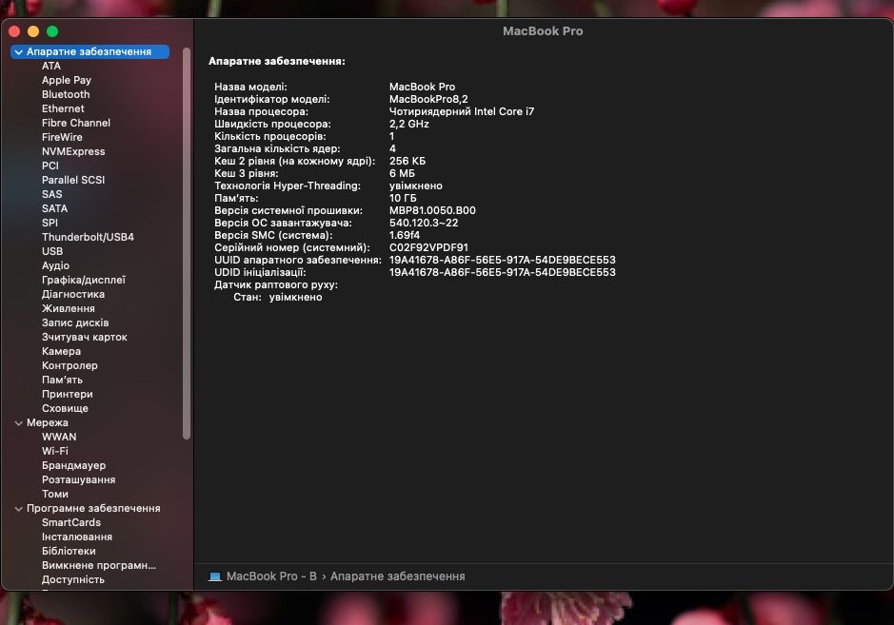Screen dimensions: 894x625
Task: Click the serial number C02F92VPDF91
Action: 428,248
